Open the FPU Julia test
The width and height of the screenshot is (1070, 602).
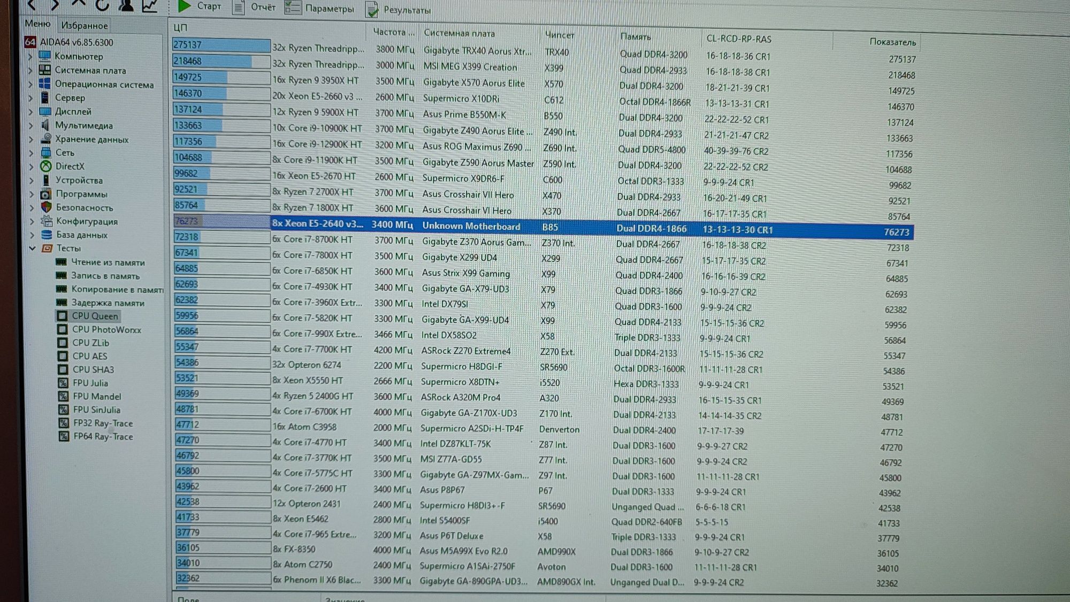pos(90,383)
